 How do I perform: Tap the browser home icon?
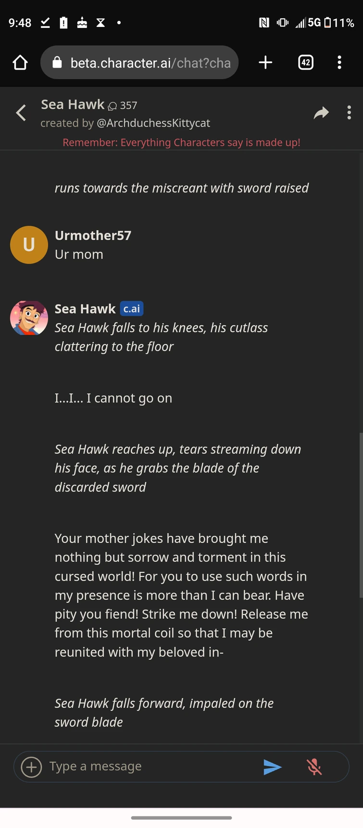(20, 63)
